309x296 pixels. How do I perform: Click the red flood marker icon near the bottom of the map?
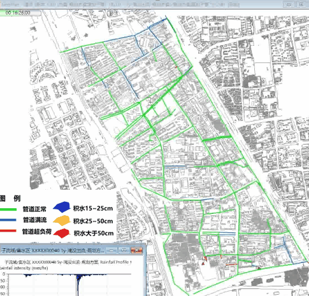(x=203, y=264)
